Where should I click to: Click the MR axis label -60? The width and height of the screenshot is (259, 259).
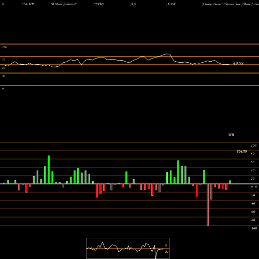253,212
